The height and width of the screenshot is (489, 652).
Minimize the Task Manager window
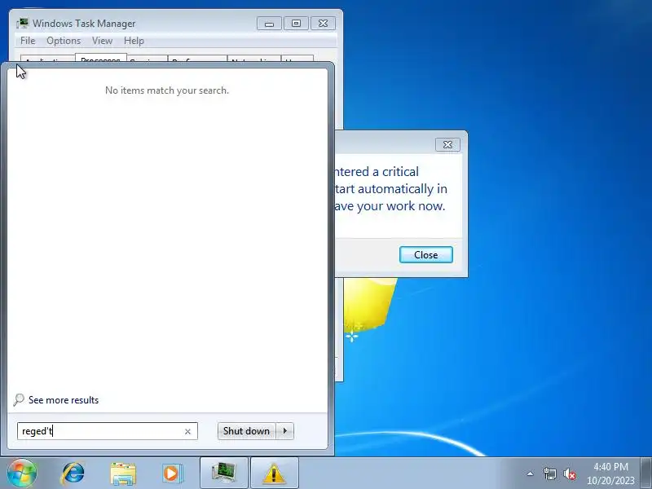point(270,24)
